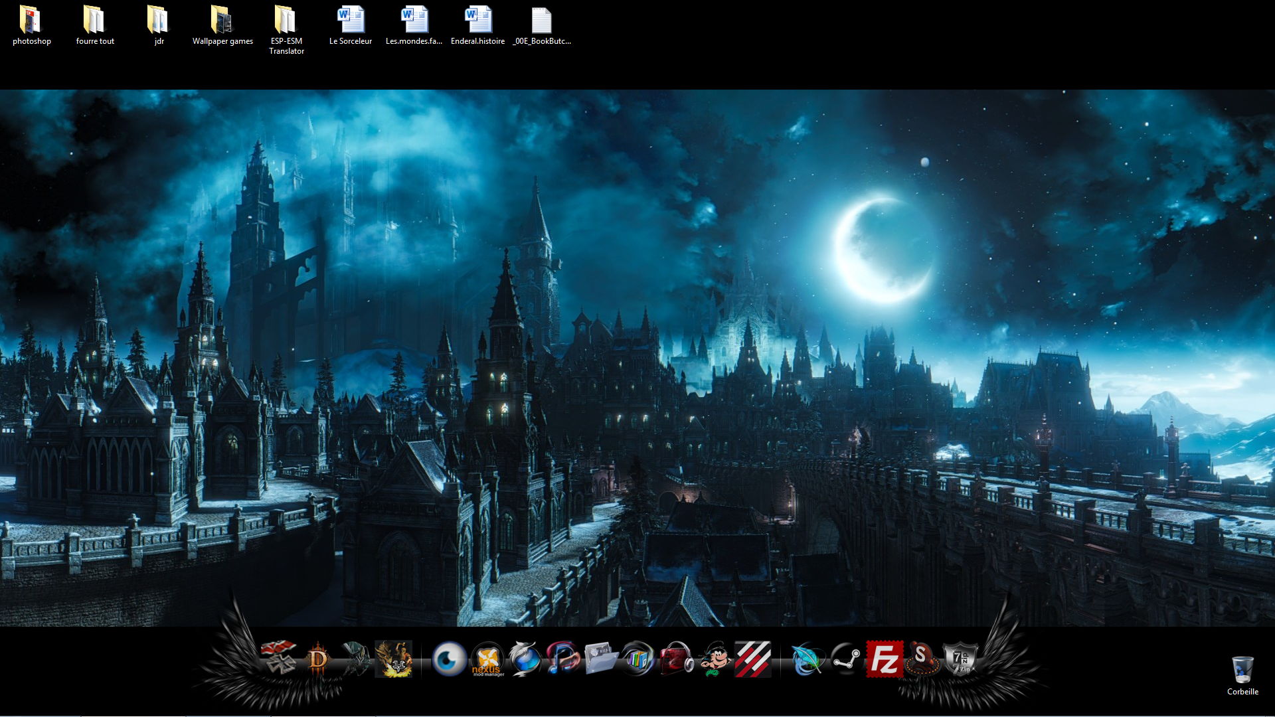Launch the cartoon character icon in dock

(x=715, y=659)
